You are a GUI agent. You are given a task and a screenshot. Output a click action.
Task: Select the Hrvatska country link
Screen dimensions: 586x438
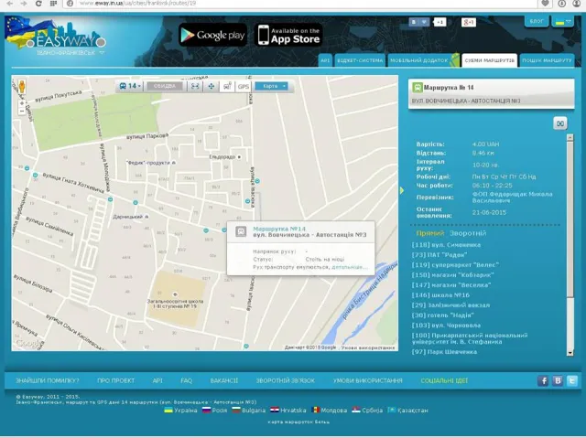coord(288,411)
